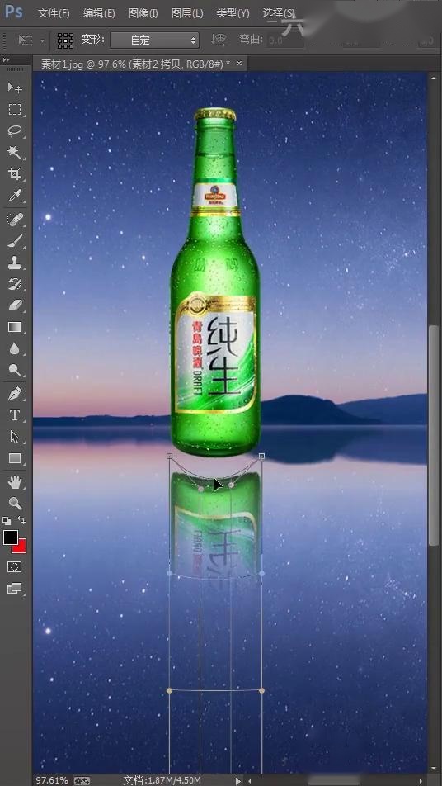The image size is (442, 786).
Task: Swap foreground and background colors
Action: [21, 520]
